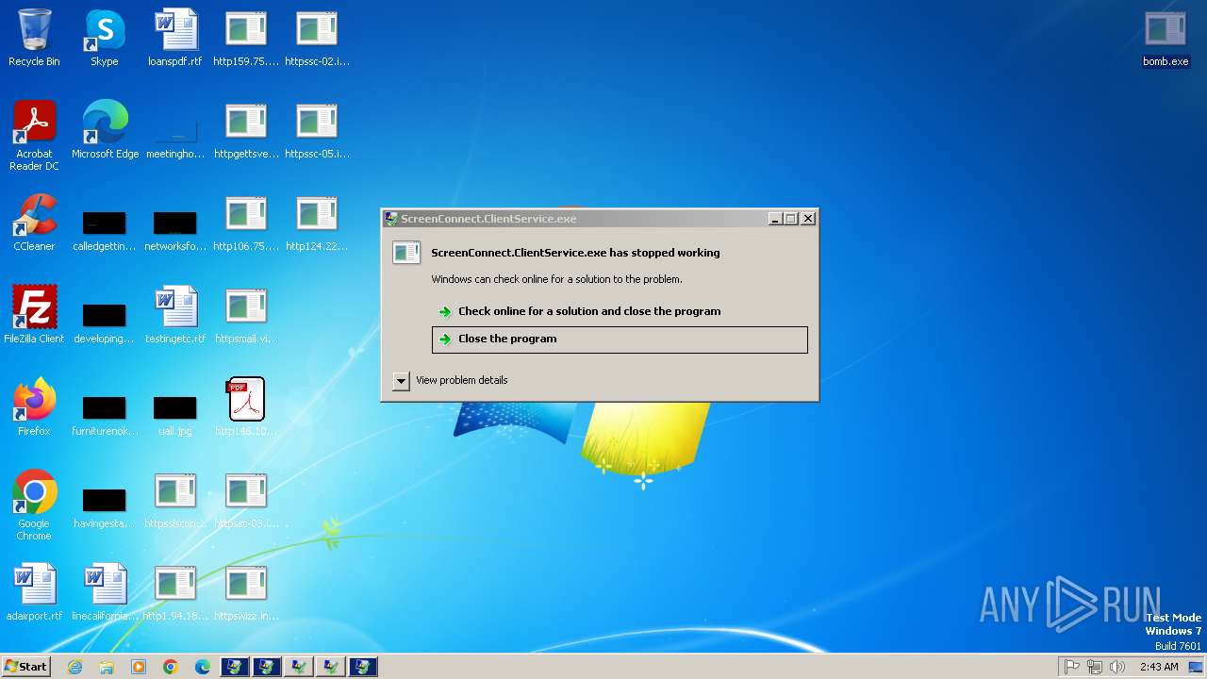
Task: Open Acrobat Reader DC shortcut
Action: 34,136
